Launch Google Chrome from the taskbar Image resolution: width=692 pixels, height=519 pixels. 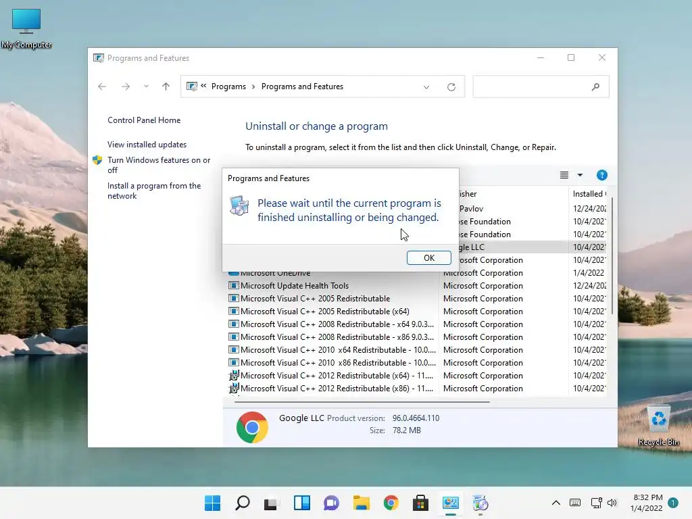[391, 503]
